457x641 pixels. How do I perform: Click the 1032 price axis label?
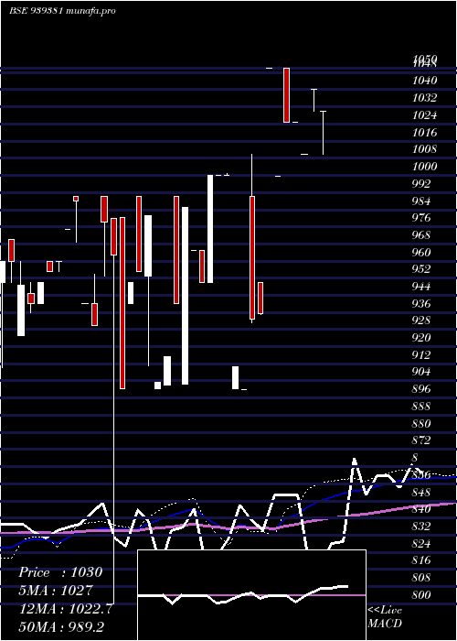point(424,98)
